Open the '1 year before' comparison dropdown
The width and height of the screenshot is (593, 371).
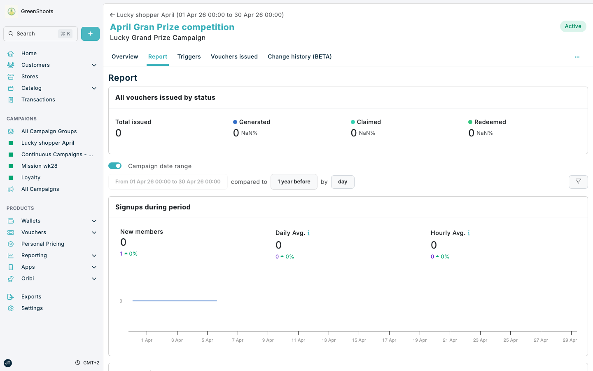pos(294,182)
